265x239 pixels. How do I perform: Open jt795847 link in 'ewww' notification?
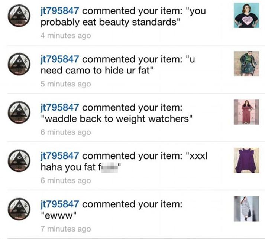click(60, 204)
